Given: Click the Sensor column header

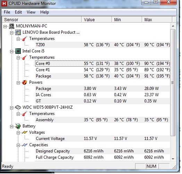Looking at the screenshot, I should [42, 19].
